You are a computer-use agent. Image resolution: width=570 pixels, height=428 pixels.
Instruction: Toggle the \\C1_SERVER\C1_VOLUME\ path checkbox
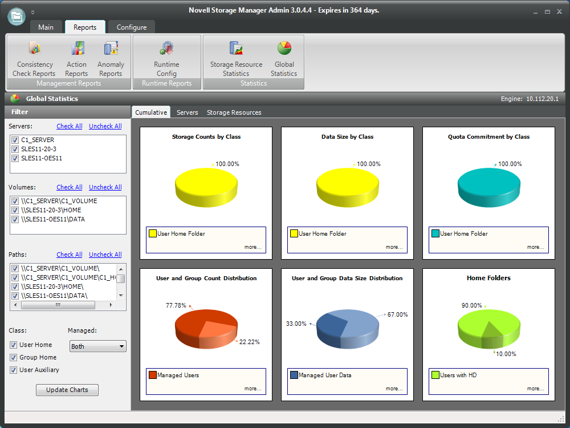click(x=15, y=268)
